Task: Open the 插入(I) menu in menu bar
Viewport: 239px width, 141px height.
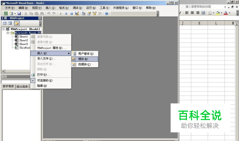Action: (x=50, y=8)
